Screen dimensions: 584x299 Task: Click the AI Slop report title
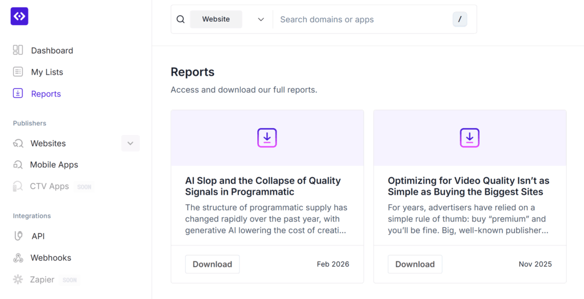[263, 186]
